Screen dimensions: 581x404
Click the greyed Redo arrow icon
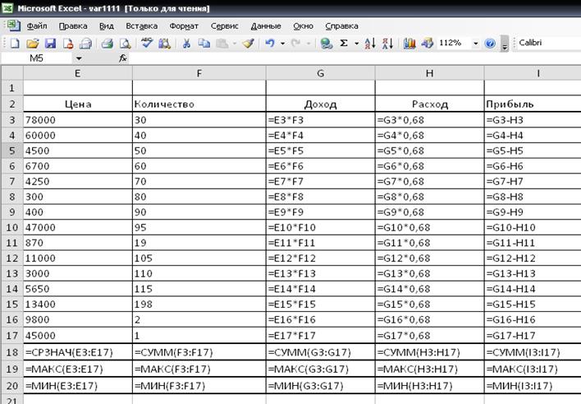[295, 44]
